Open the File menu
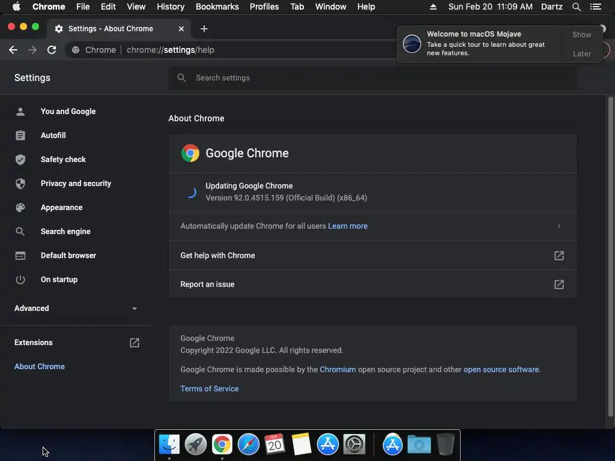Viewport: 615px width, 461px height. (x=83, y=7)
